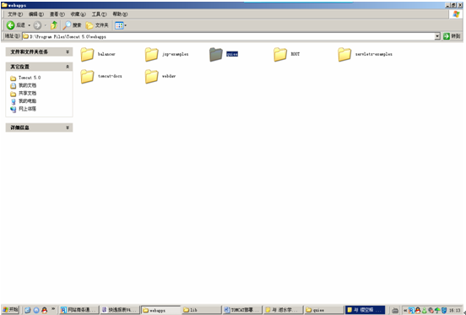Screen dimensions: 466x315
Task: Toggle the Folders (文件夹) pane
Action: point(97,25)
